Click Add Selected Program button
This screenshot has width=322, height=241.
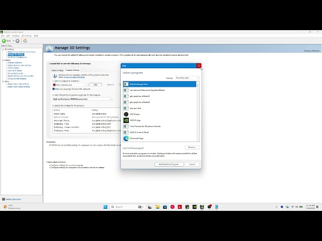(169, 164)
